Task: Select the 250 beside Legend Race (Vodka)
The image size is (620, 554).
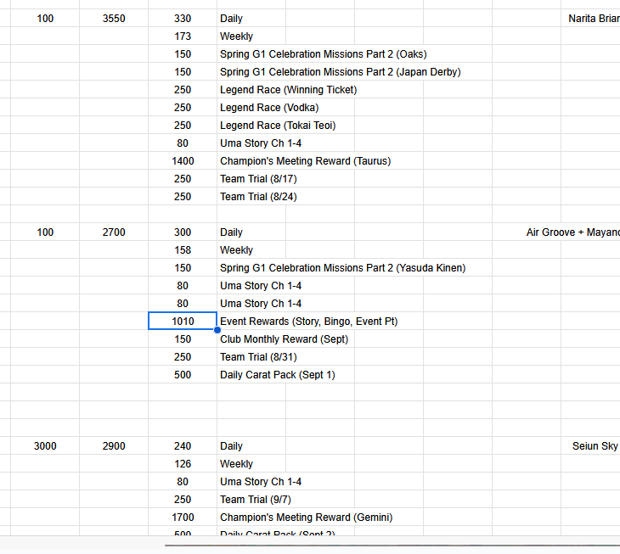Action: click(x=183, y=108)
